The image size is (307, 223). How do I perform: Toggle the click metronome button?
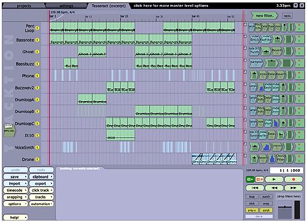[x=252, y=203]
